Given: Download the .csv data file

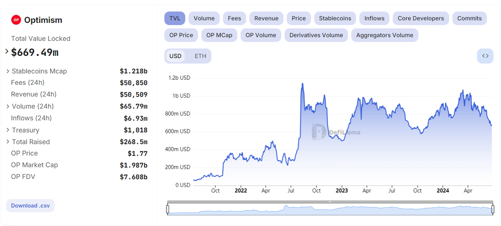Looking at the screenshot, I should (x=30, y=206).
